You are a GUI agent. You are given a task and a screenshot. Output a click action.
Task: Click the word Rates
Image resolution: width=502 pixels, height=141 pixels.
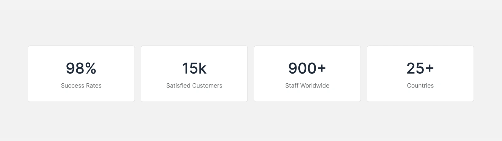pos(93,86)
